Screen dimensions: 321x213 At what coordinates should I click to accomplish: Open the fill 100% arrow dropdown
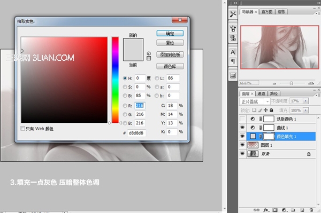pos(306,111)
